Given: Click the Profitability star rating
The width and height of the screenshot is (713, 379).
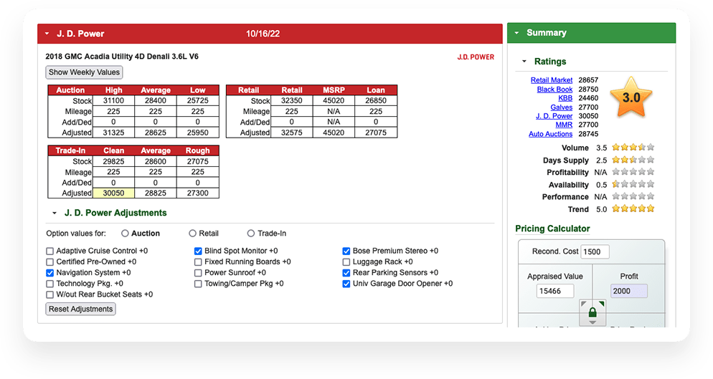Looking at the screenshot, I should click(x=633, y=172).
